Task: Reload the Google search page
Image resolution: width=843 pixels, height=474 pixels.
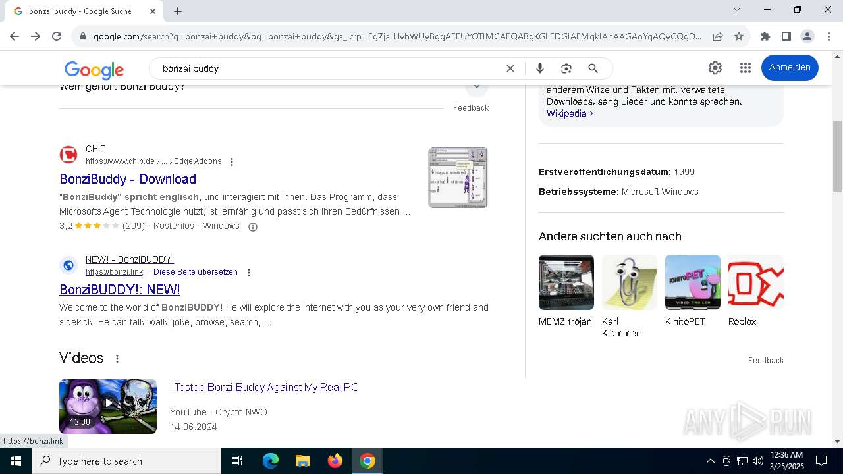Action: (x=57, y=37)
